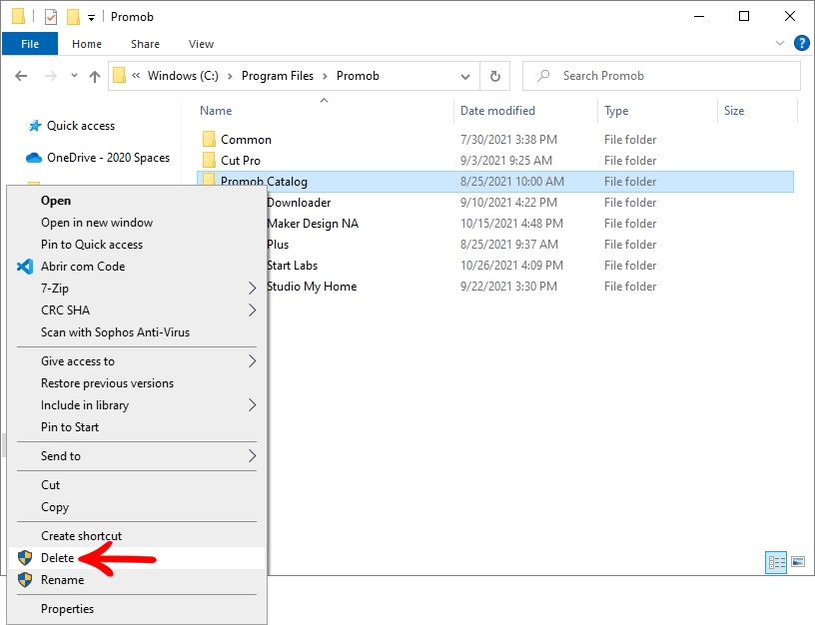Click the Quick Access Toolbar properties icon
Viewport: 815px width, 625px height.
[x=50, y=17]
